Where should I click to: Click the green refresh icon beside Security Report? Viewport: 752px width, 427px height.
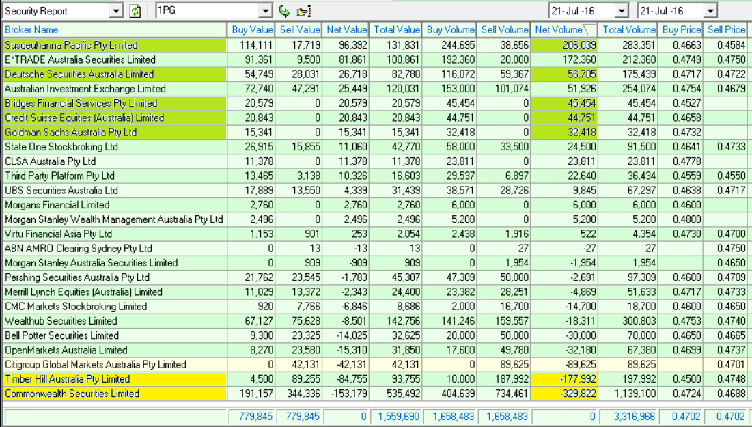point(135,11)
